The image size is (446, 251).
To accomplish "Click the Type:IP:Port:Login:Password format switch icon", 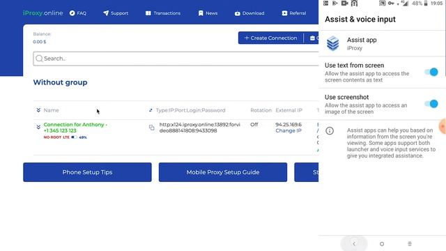I will pyautogui.click(x=151, y=110).
